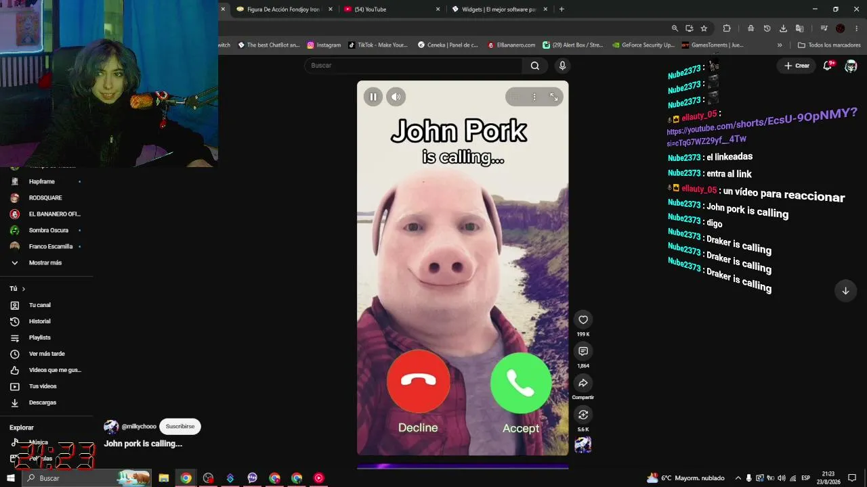
Task: Open the ESP input language indicator
Action: [806, 478]
